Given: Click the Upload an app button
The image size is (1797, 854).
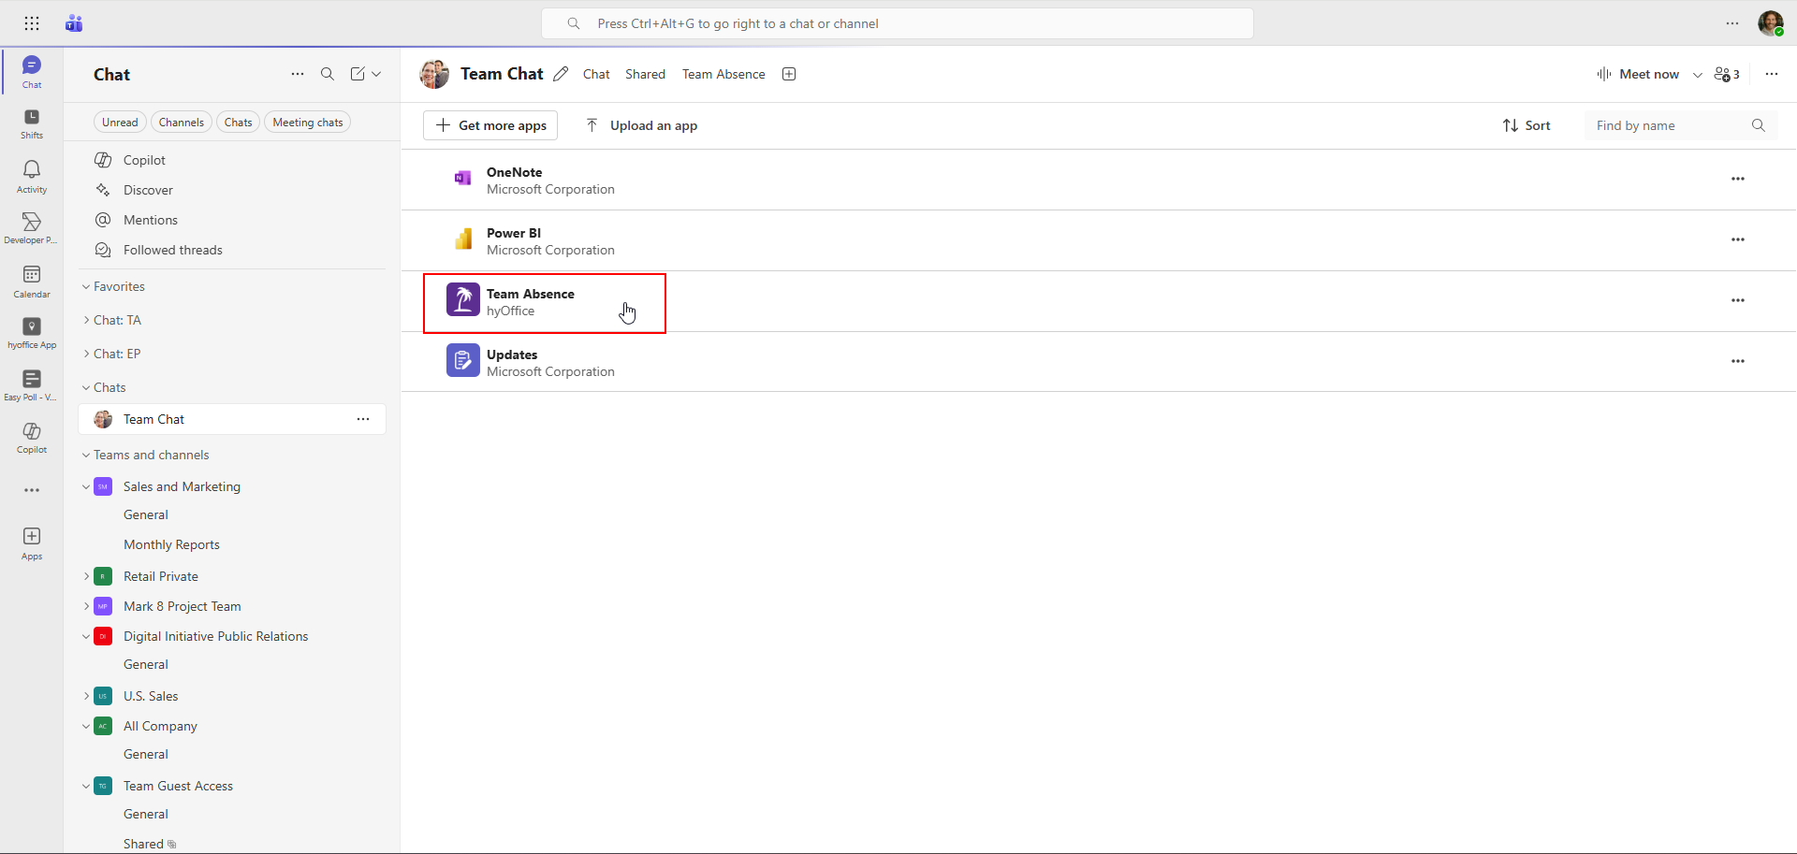Looking at the screenshot, I should (x=642, y=125).
